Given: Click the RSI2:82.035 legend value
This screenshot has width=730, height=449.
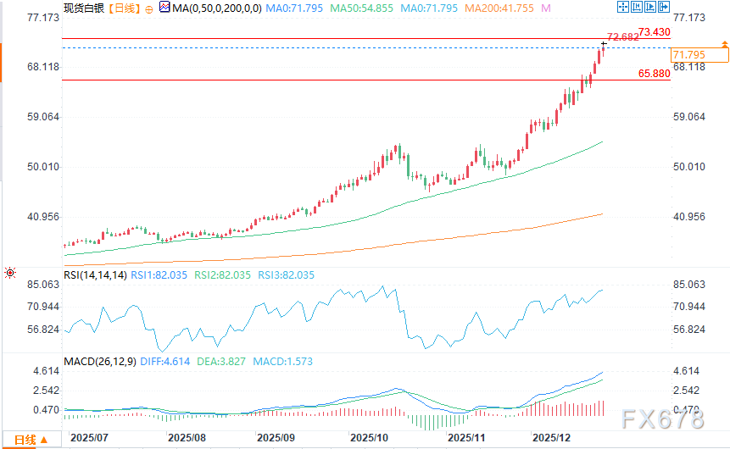Looking at the screenshot, I should 222,275.
